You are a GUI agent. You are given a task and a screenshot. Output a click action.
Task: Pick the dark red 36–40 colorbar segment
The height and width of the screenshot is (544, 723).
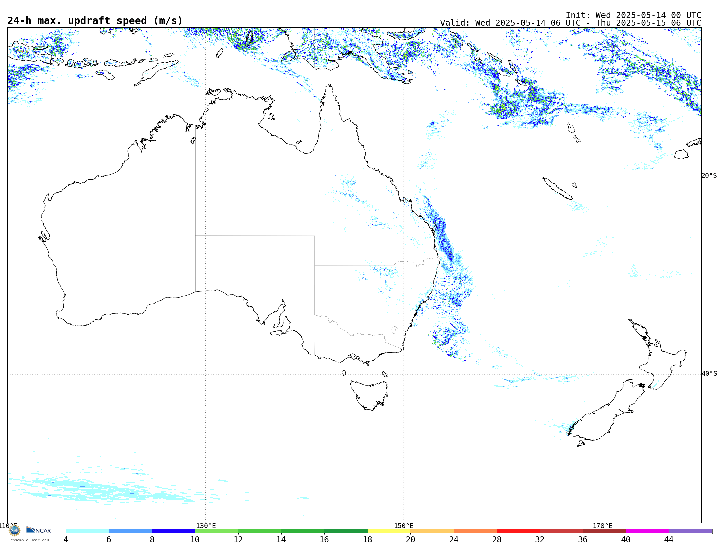coord(605,531)
